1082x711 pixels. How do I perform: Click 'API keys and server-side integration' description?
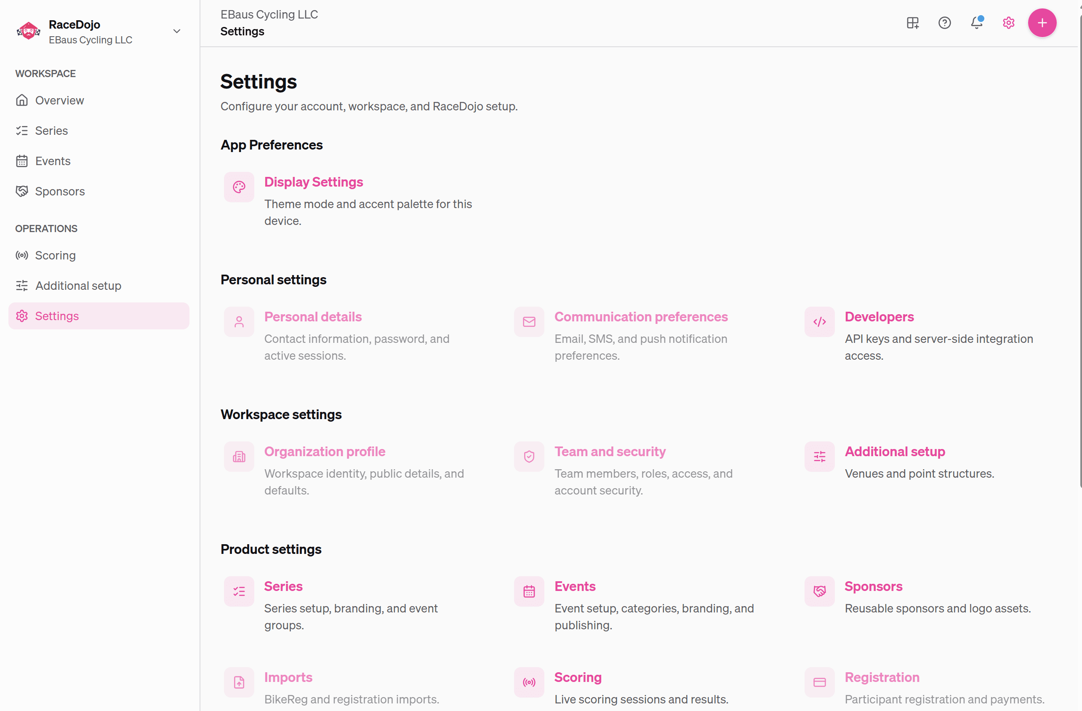pyautogui.click(x=939, y=347)
